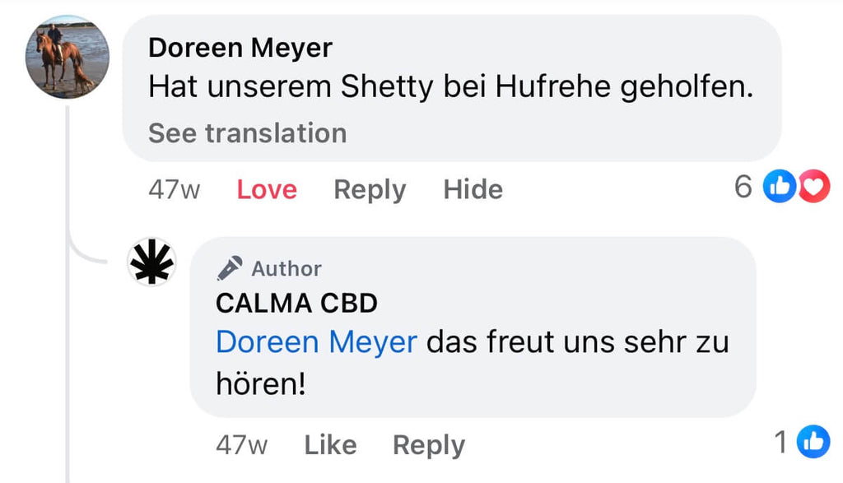Image resolution: width=843 pixels, height=483 pixels.
Task: Reply to Doreen Meyer's comment
Action: pyautogui.click(x=370, y=190)
